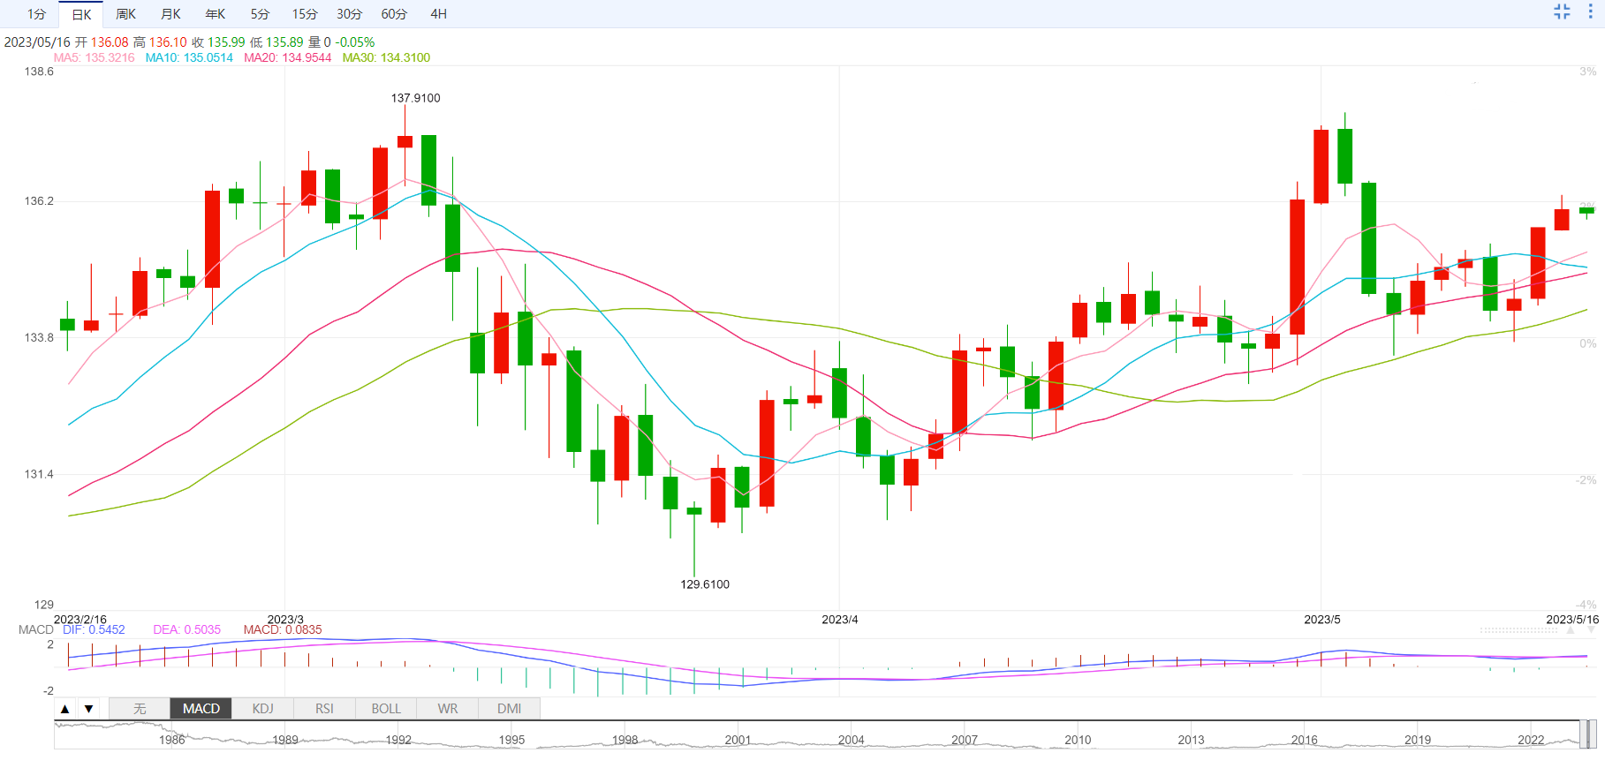The image size is (1605, 783).
Task: Click the 2023/4 date axis label
Action: click(840, 620)
